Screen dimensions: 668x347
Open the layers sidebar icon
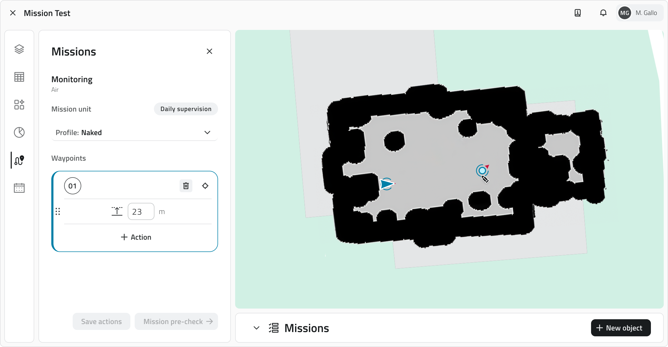click(19, 49)
